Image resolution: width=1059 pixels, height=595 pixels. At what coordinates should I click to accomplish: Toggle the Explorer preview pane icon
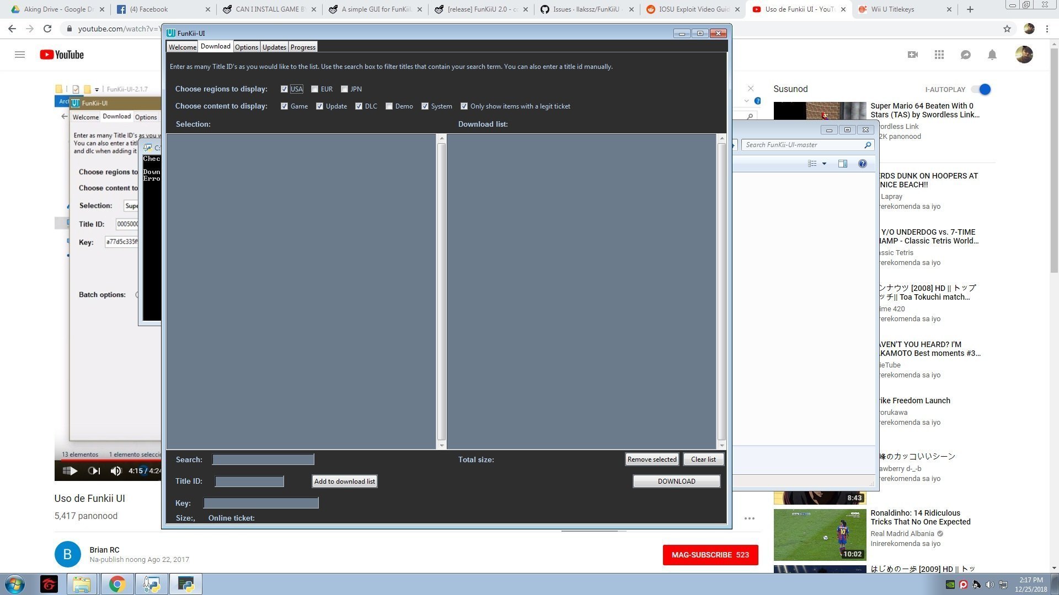(843, 164)
